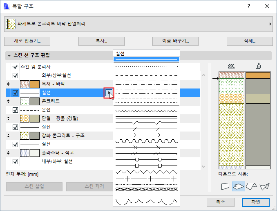Toggle the 외부/상부:실선 checkbox
277x211 pixels.
(x=16, y=76)
